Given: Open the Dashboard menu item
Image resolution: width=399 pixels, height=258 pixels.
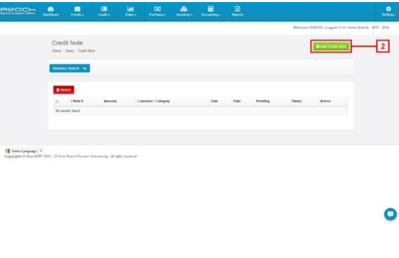Looking at the screenshot, I should [x=50, y=12].
